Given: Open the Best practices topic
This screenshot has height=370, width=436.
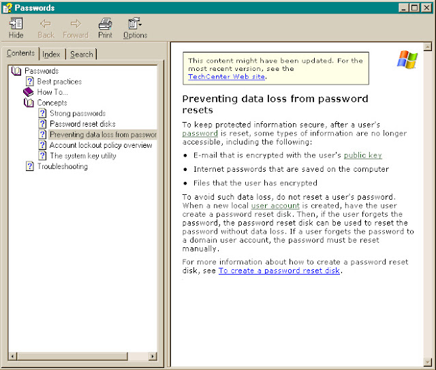Looking at the screenshot, I should click(59, 82).
